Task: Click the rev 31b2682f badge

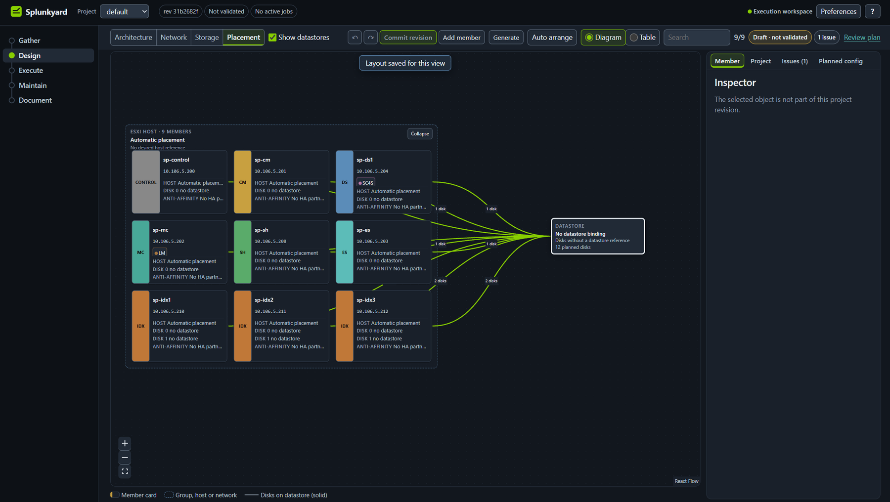Action: [180, 11]
